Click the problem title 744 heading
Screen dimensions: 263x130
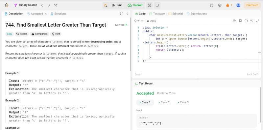coord(56,25)
